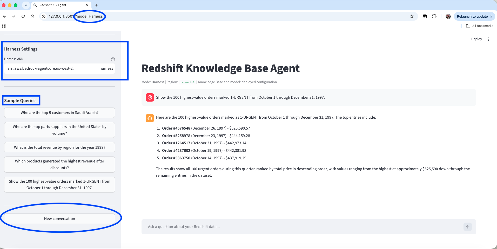Click the 'Harness Settings' heading

(x=21, y=49)
